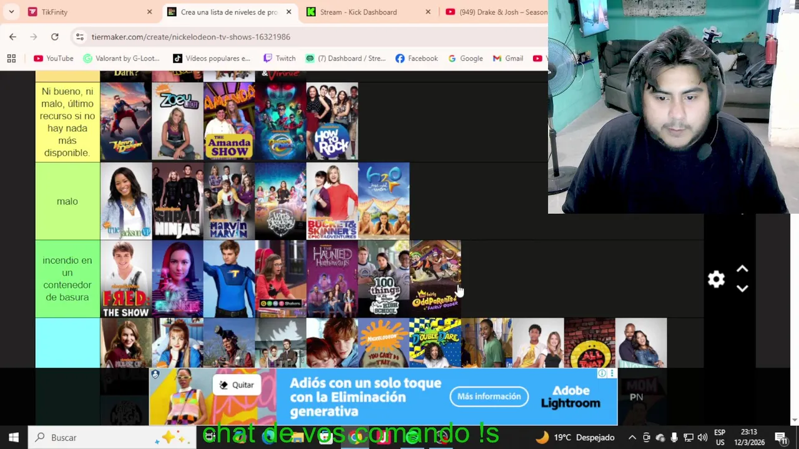Edit the 'malo' tier label
Viewport: 799px width, 449px height.
[67, 201]
